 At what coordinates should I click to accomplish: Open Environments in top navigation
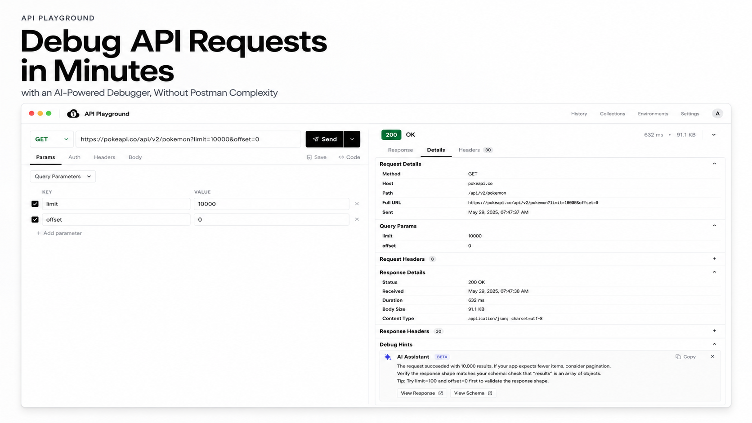(x=653, y=114)
